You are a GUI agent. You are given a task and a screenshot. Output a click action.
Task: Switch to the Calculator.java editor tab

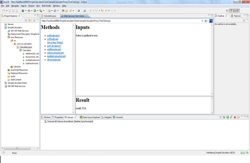[50, 16]
